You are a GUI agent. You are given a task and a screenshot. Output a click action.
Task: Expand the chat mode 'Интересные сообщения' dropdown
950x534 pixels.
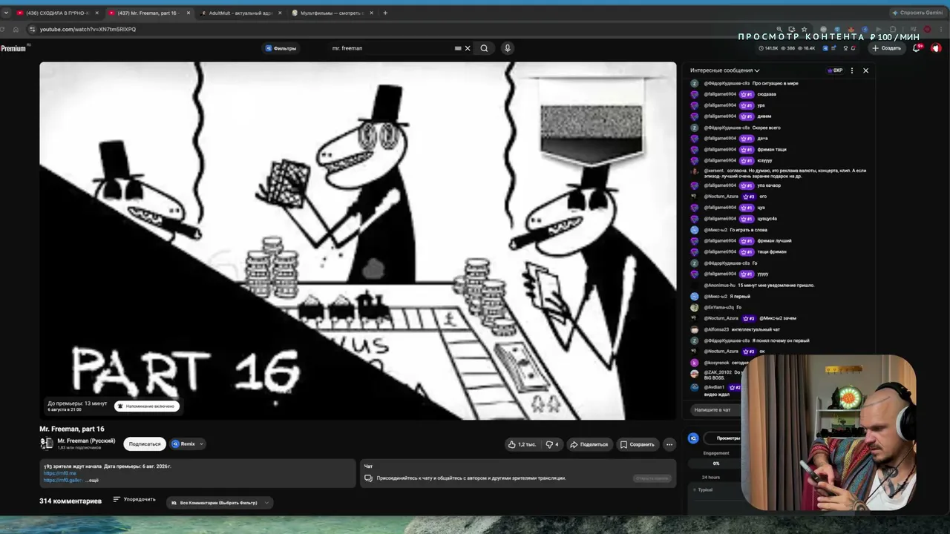(724, 70)
